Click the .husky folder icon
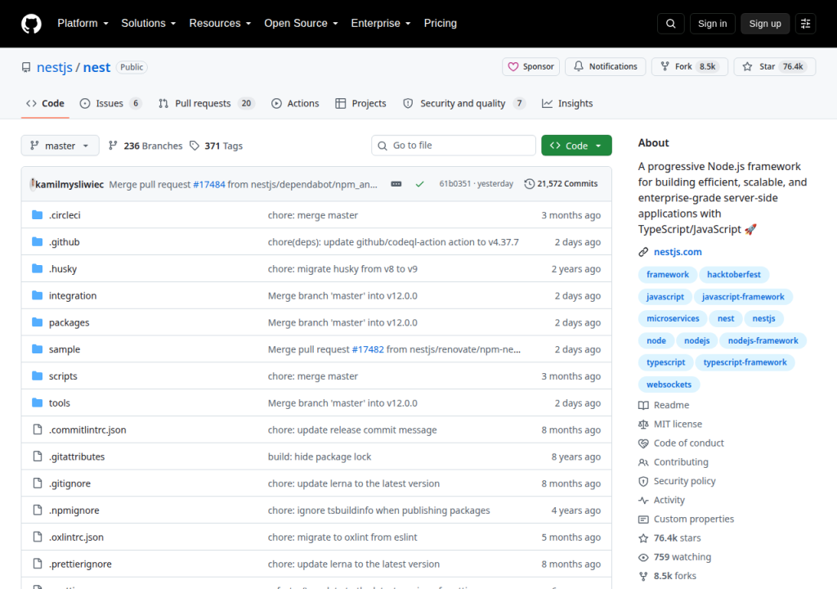This screenshot has height=589, width=837. 37,268
